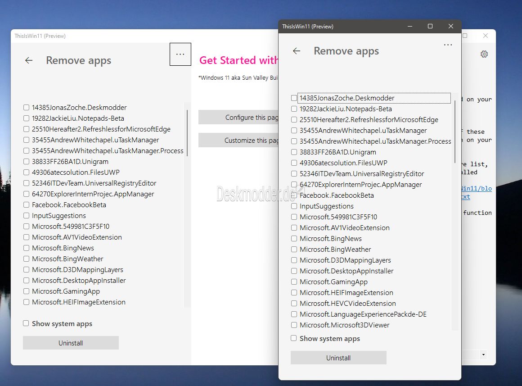Image resolution: width=522 pixels, height=386 pixels.
Task: Click the back arrow in the back window
Action: 29,60
